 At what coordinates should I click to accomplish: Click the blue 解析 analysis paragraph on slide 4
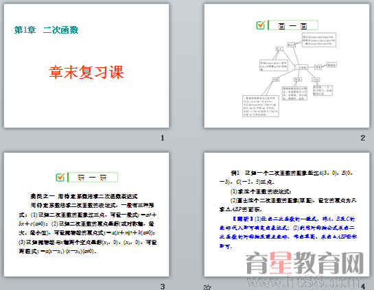click(288, 232)
